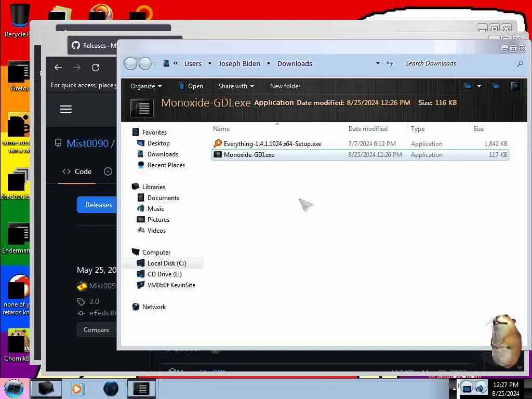Screen dimensions: 532x399
Task: Click the Everything setup orange magnifier icon
Action: [218, 143]
